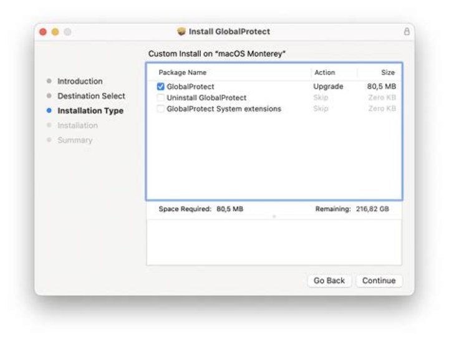Click the lock icon in title bar
Screen dimensions: 449x341
tap(407, 32)
